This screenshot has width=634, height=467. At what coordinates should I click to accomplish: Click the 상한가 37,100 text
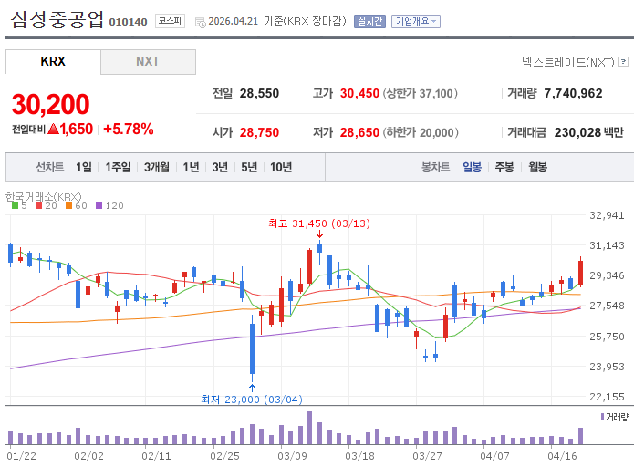tap(421, 93)
